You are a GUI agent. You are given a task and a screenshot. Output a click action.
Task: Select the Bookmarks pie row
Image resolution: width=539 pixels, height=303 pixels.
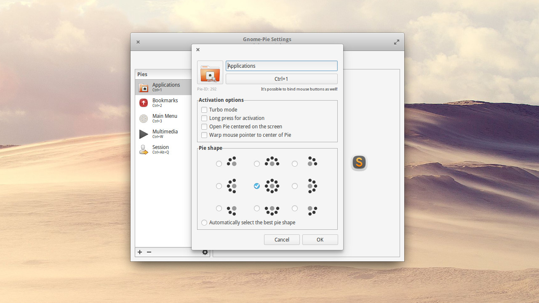(163, 103)
